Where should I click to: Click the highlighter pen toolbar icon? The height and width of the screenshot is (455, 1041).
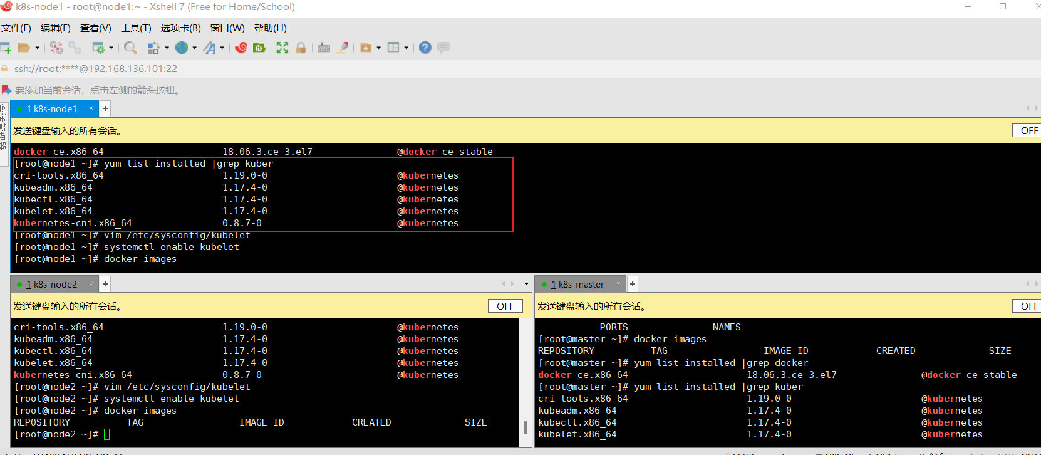point(343,48)
